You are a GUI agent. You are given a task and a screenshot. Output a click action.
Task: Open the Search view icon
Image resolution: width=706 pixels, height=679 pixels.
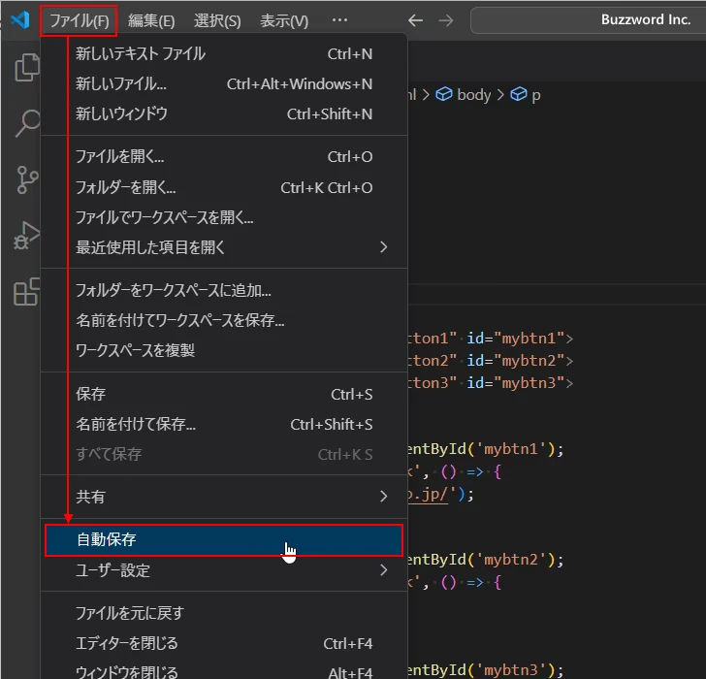click(x=26, y=124)
